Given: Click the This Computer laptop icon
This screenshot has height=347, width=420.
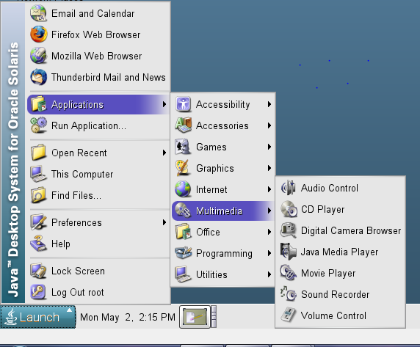Looking at the screenshot, I should click(x=38, y=174).
